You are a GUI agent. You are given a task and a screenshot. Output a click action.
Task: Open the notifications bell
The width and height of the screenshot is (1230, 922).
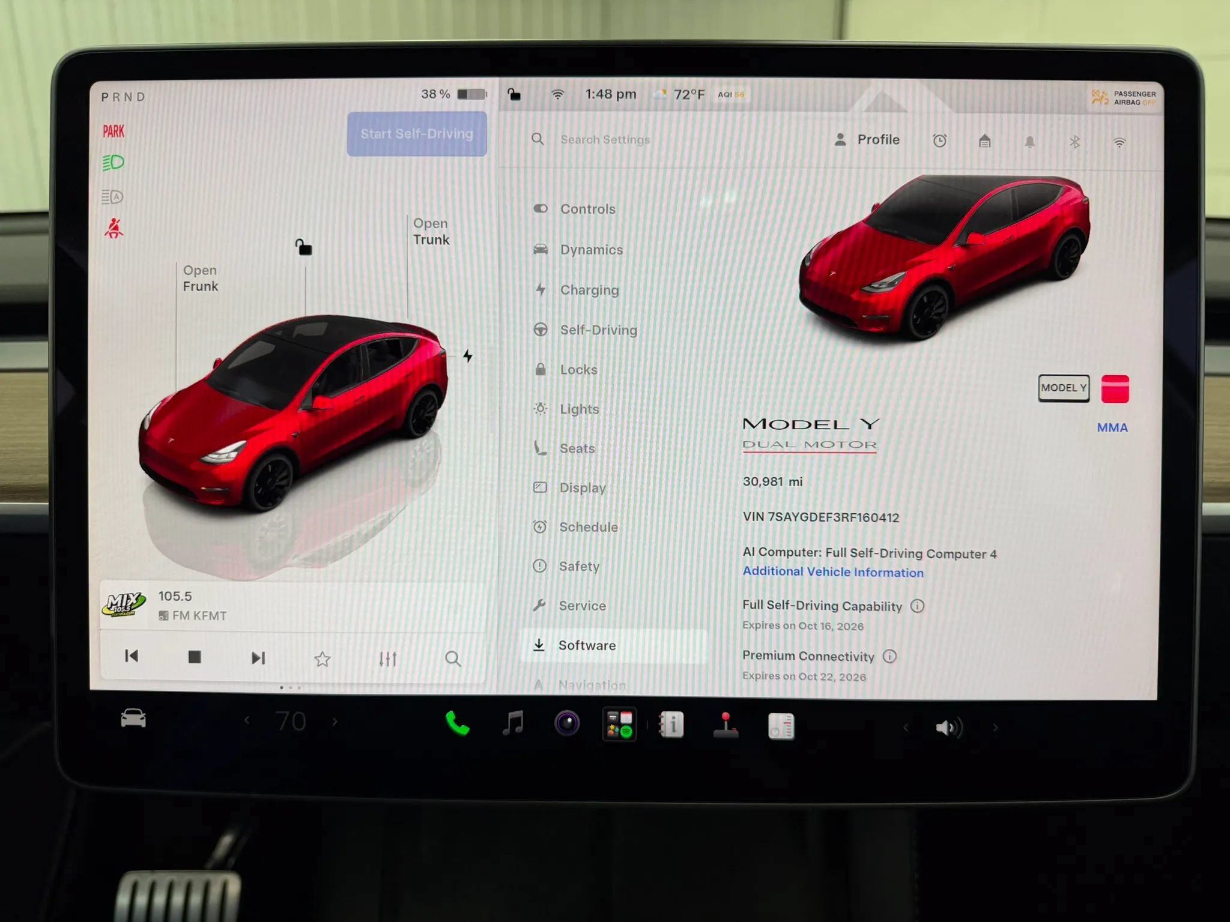click(1029, 142)
